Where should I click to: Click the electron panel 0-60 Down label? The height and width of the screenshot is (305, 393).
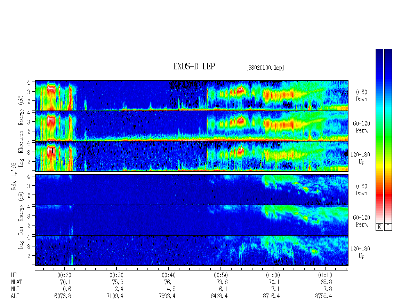(361, 96)
